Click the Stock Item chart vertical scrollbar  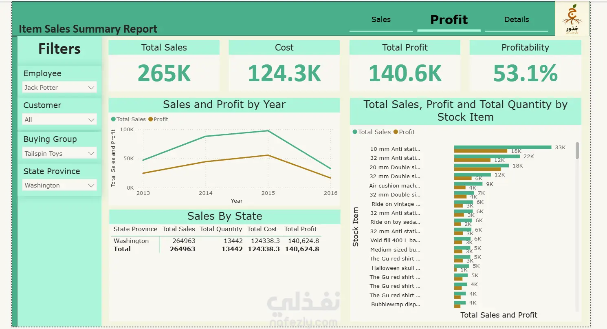tap(577, 150)
